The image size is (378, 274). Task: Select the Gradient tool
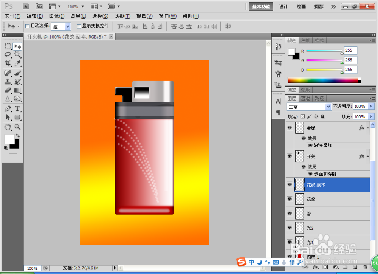coord(17,90)
